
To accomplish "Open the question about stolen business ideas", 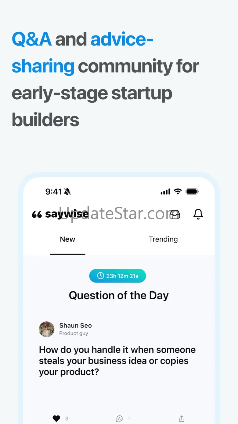I will [117, 361].
